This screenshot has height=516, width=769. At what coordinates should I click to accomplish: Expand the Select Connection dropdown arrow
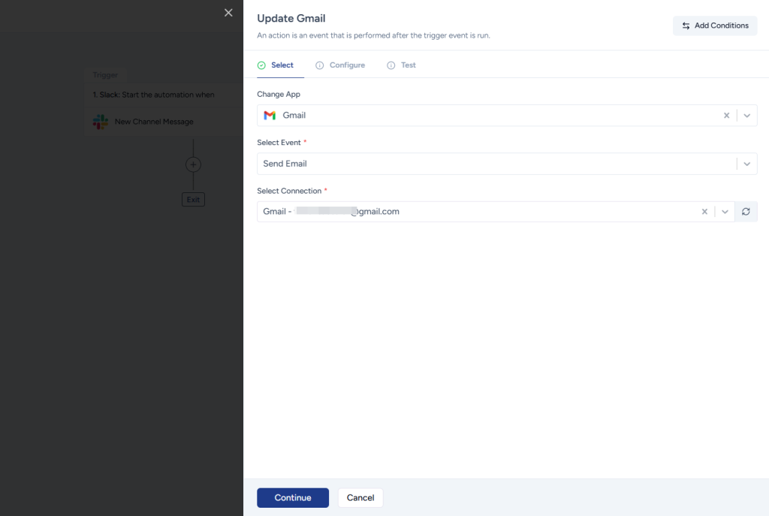725,212
